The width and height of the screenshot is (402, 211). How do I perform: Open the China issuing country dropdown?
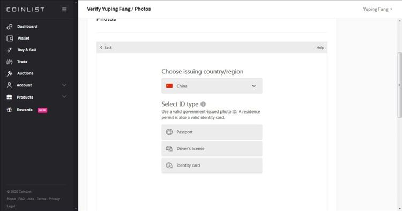point(212,86)
